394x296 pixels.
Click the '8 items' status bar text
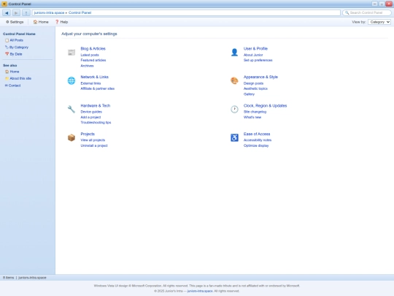tap(8, 278)
